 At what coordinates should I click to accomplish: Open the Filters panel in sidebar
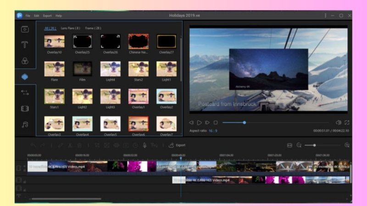point(25,61)
